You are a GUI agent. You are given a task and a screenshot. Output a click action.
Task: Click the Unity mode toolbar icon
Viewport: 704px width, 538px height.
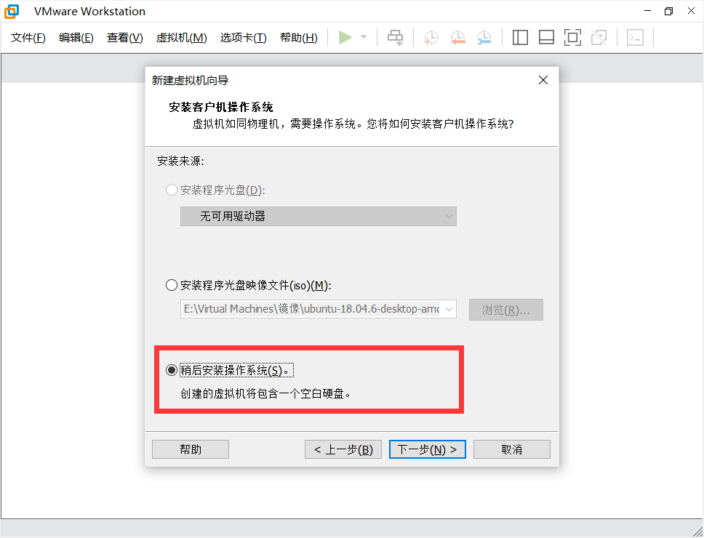coord(599,38)
